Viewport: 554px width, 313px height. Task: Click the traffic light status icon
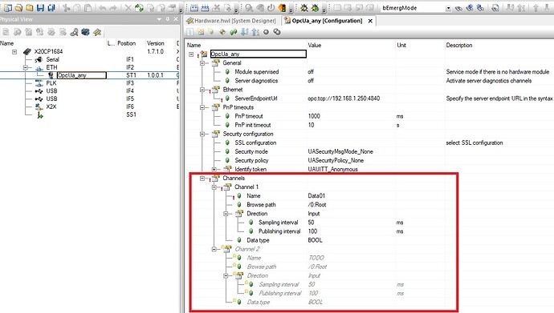coord(283,7)
